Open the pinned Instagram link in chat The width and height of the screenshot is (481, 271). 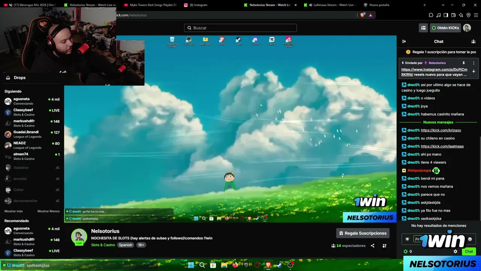[x=434, y=72]
